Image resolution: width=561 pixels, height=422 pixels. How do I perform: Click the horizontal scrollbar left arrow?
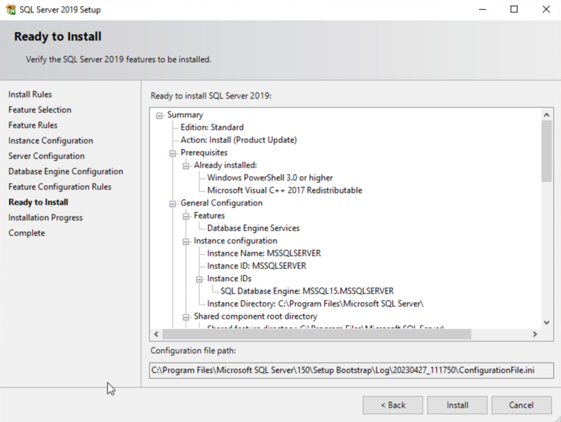coord(156,334)
